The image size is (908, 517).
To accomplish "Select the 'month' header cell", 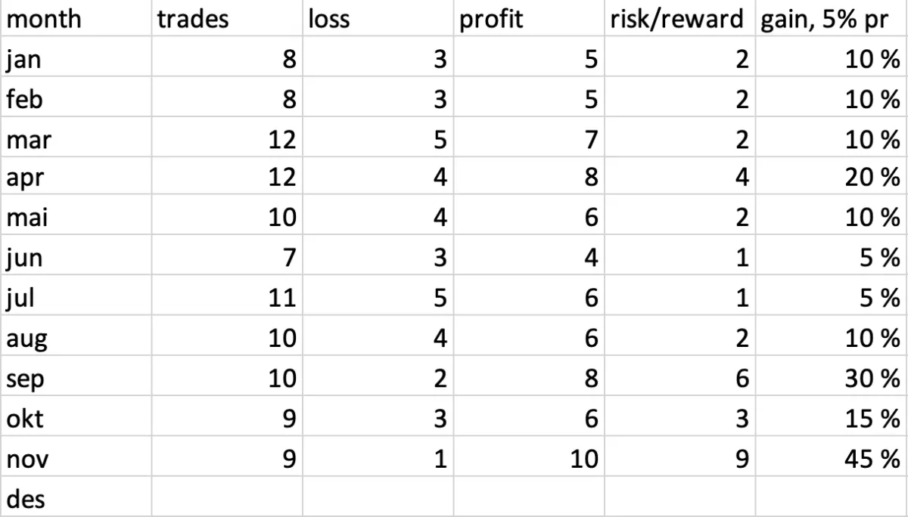I will [x=76, y=18].
